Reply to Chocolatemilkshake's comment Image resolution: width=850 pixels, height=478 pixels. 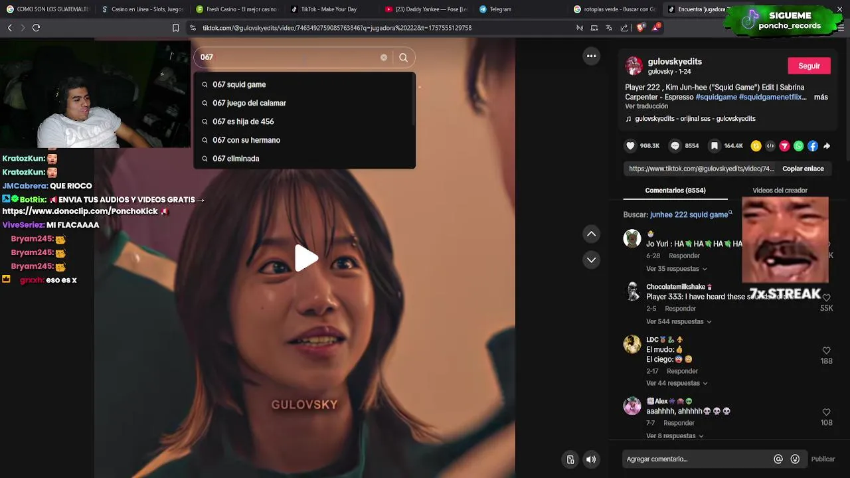[680, 309]
